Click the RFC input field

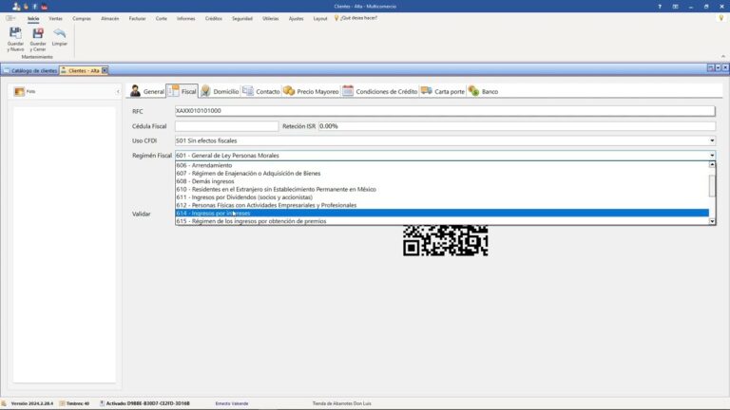tap(444, 111)
